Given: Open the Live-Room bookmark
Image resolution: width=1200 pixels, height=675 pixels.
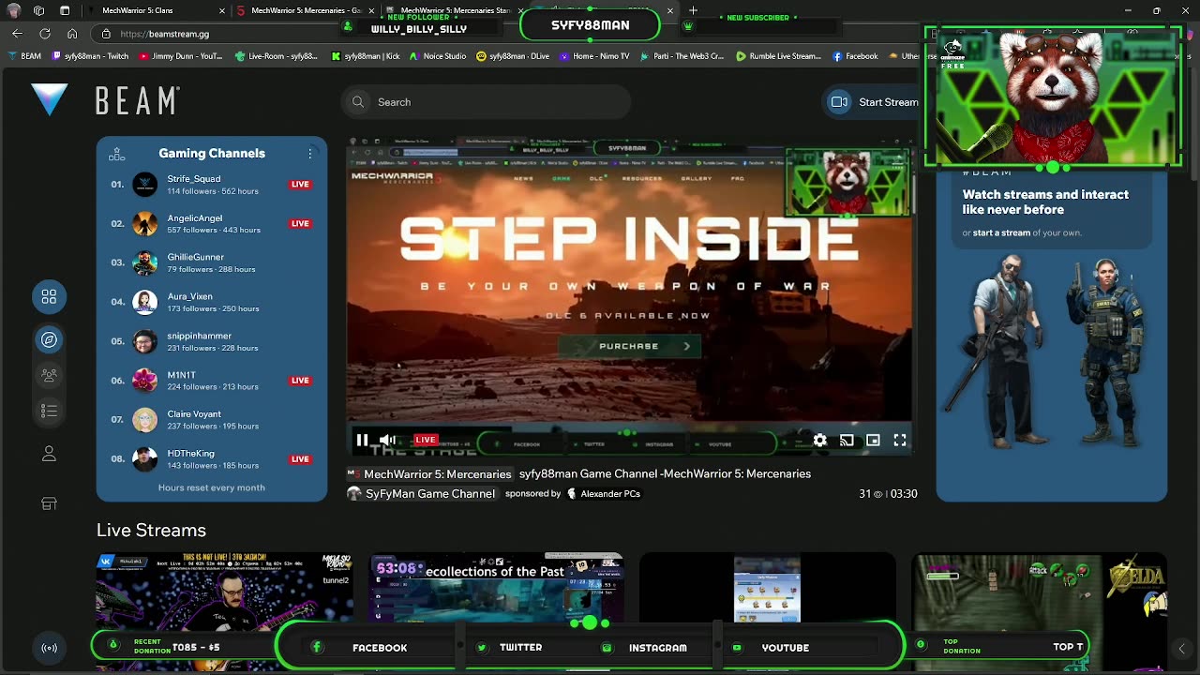Looking at the screenshot, I should (x=276, y=56).
